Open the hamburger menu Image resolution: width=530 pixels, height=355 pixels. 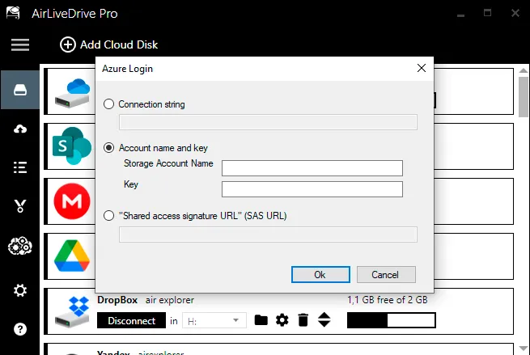point(20,44)
